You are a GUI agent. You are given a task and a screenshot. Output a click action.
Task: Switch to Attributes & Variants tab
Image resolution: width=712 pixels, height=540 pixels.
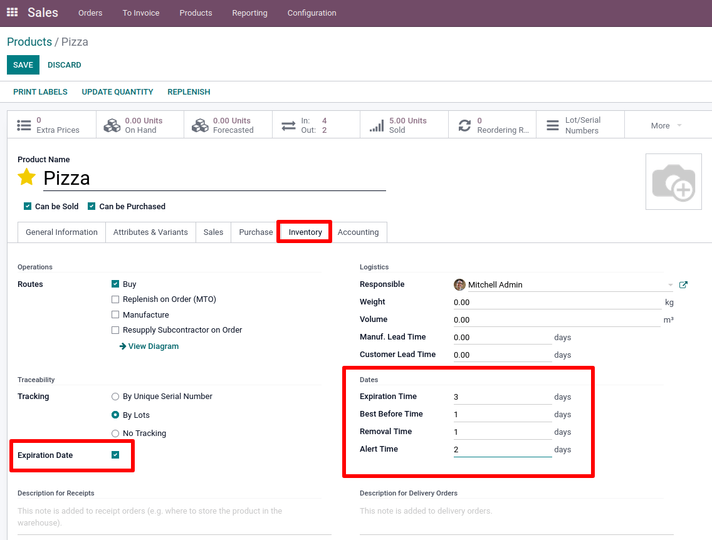[x=150, y=232]
